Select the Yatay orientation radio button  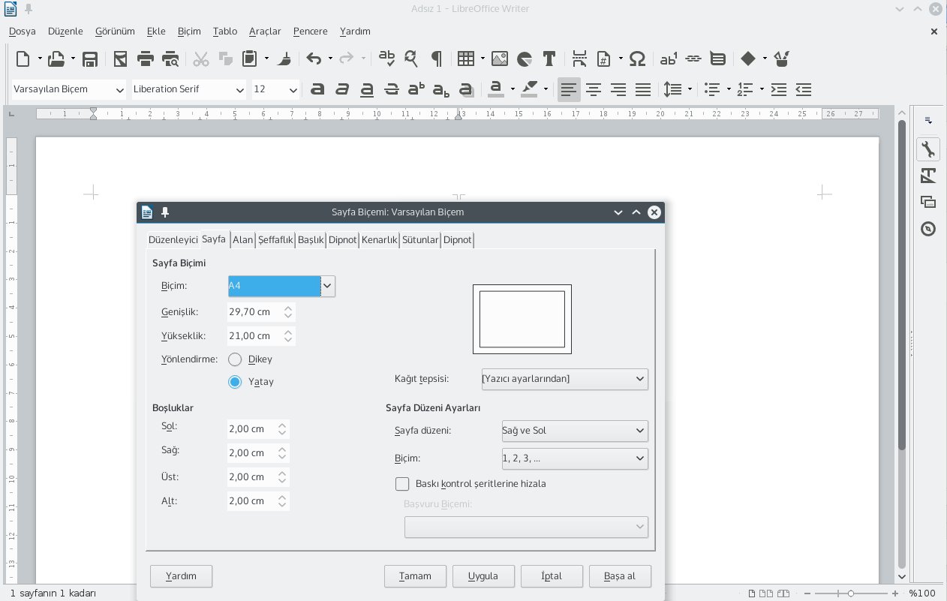coord(235,382)
